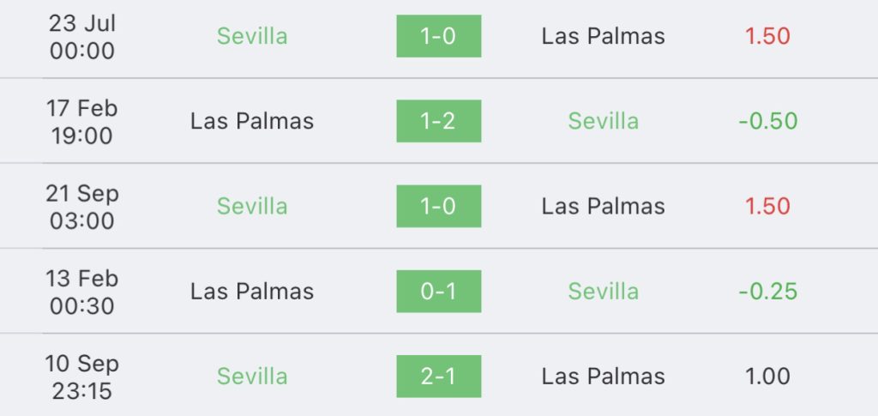Select away team Las Palmas in 21 Sep row
This screenshot has width=878, height=416.
[x=603, y=207]
